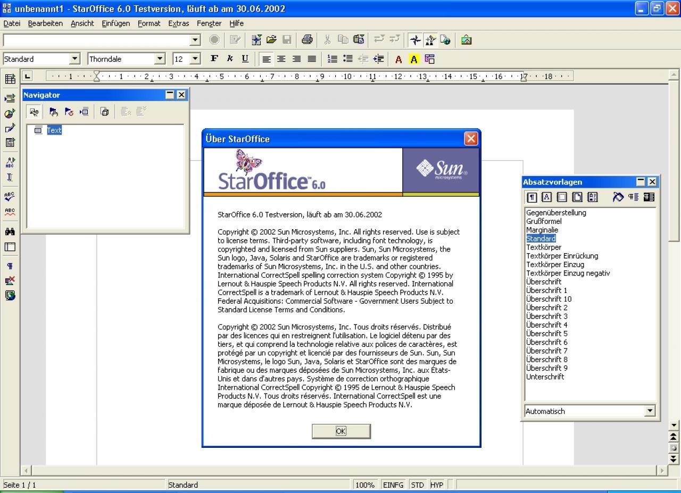Expand the Automatisch dropdown in styles panel
The width and height of the screenshot is (681, 493).
tap(650, 411)
